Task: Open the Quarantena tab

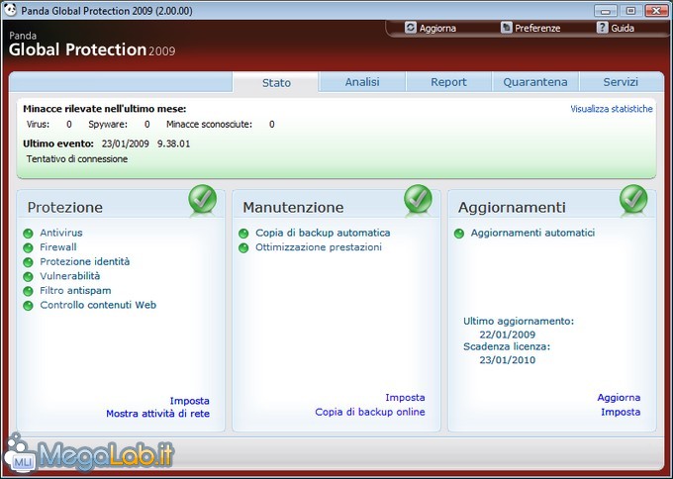Action: [535, 81]
